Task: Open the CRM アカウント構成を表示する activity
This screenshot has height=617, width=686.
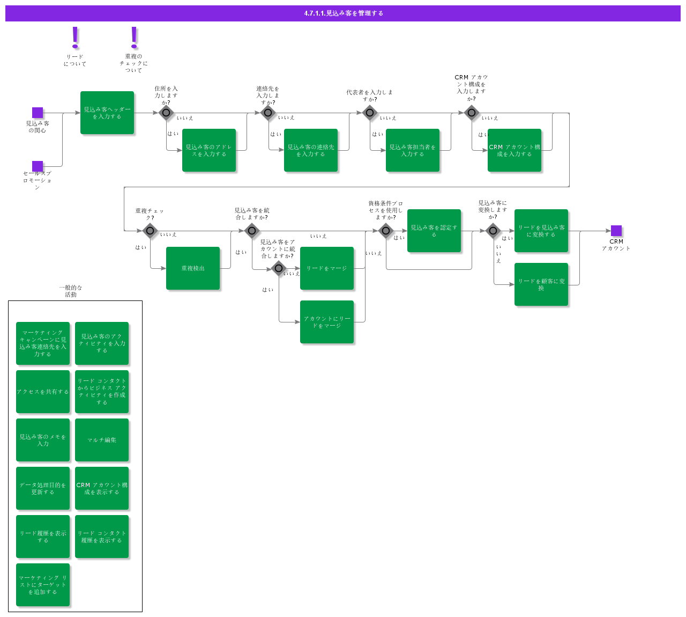Action: pos(102,488)
